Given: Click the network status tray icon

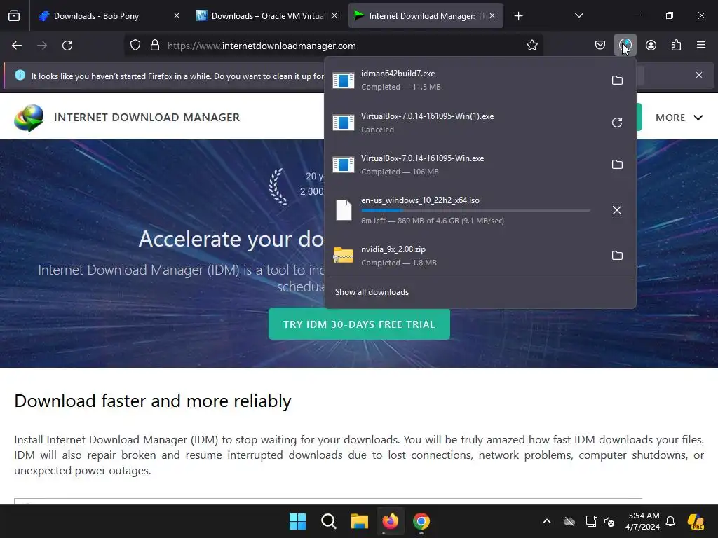Looking at the screenshot, I should pos(591,521).
